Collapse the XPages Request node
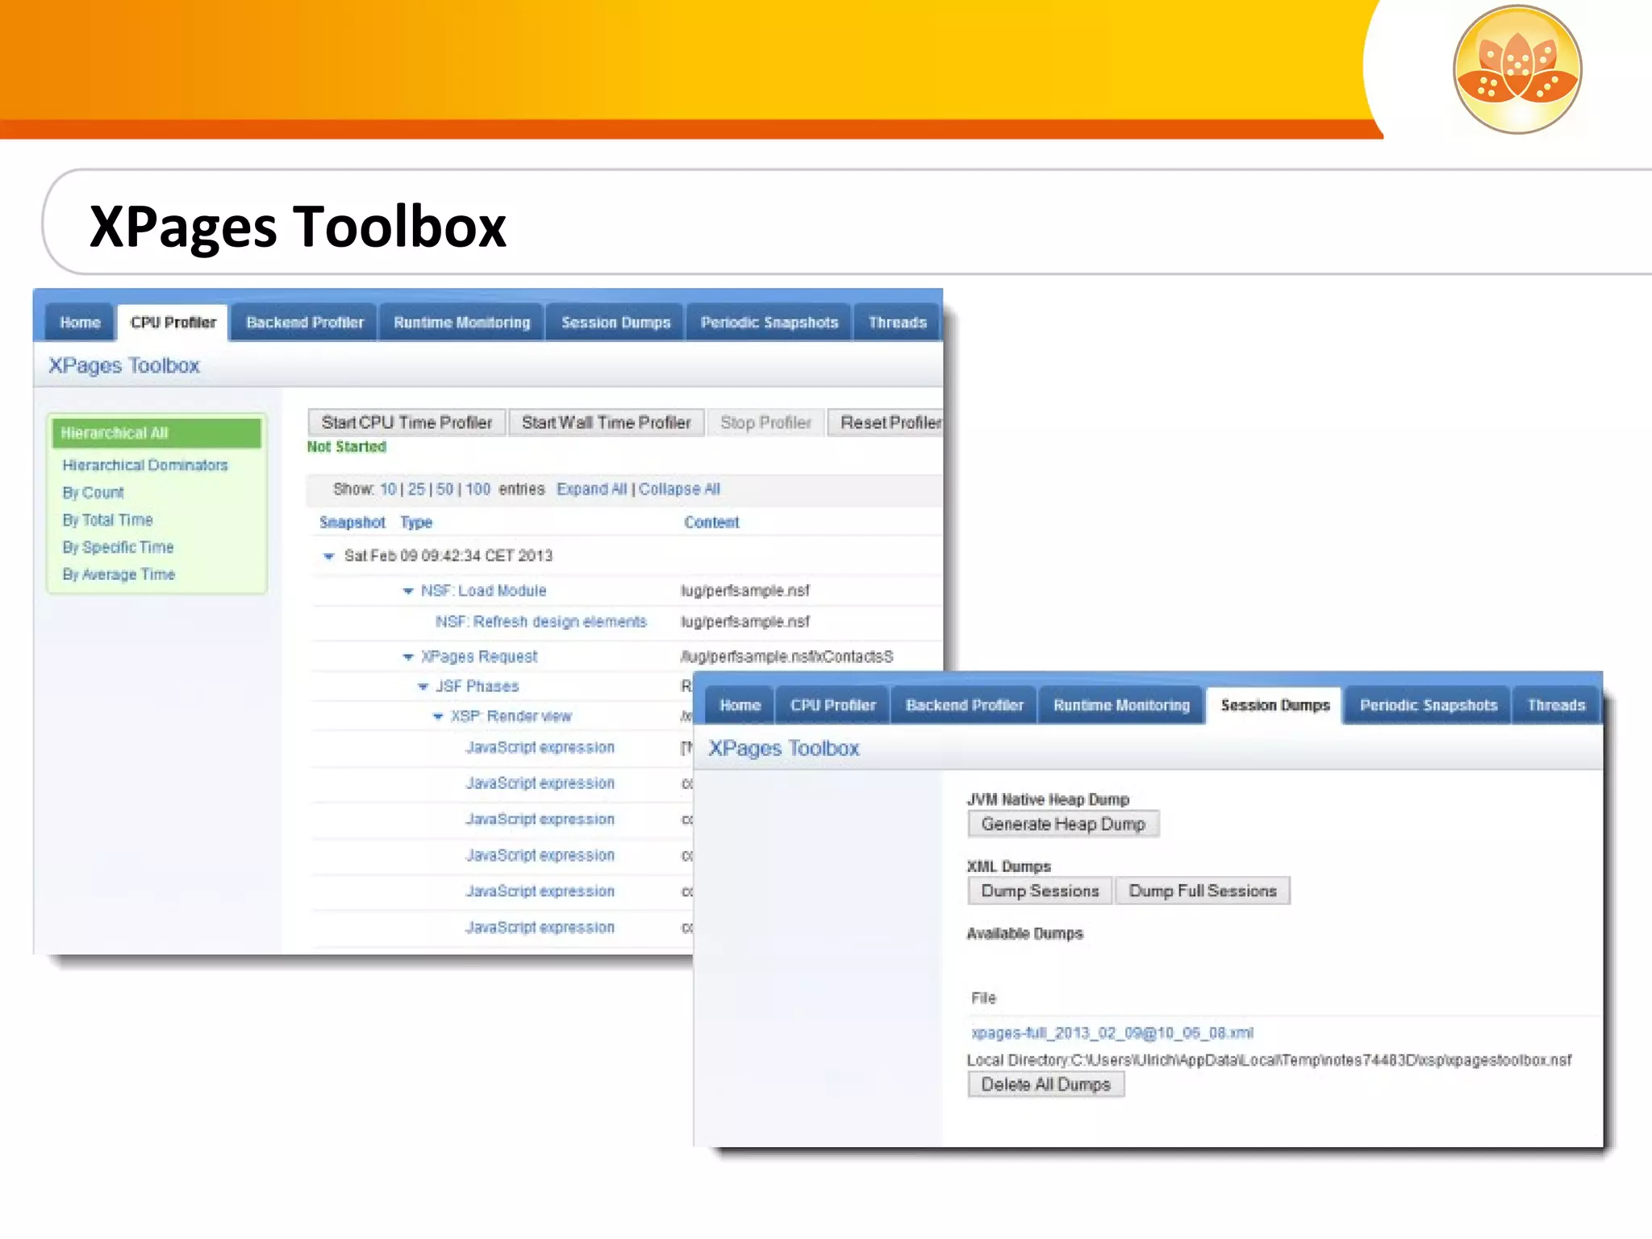 408,657
